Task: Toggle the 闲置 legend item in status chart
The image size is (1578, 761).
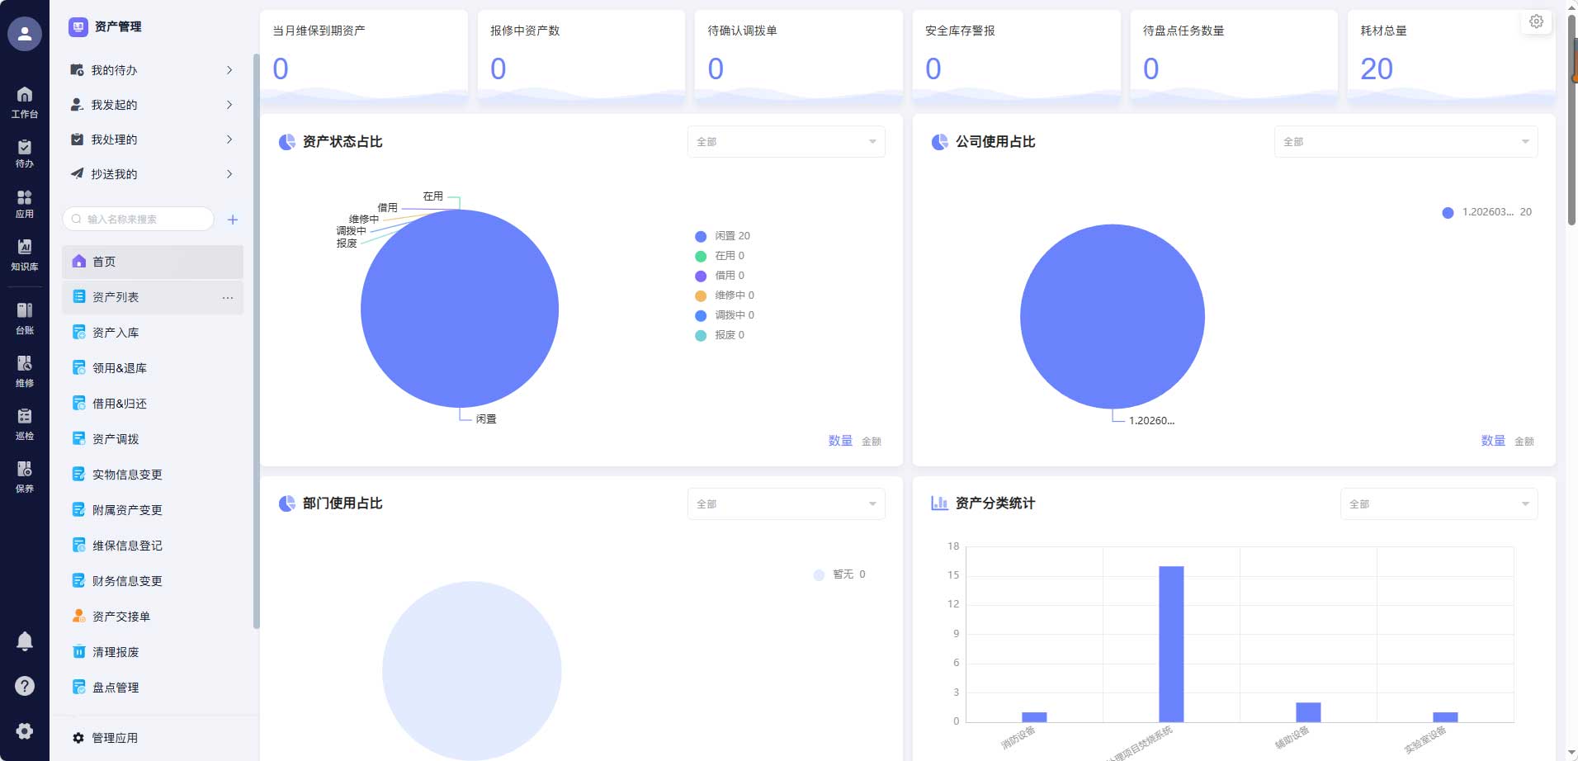Action: click(723, 236)
